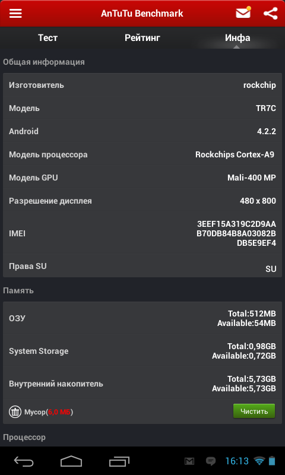Select the Инфа tab
285x475 pixels.
[x=237, y=38]
